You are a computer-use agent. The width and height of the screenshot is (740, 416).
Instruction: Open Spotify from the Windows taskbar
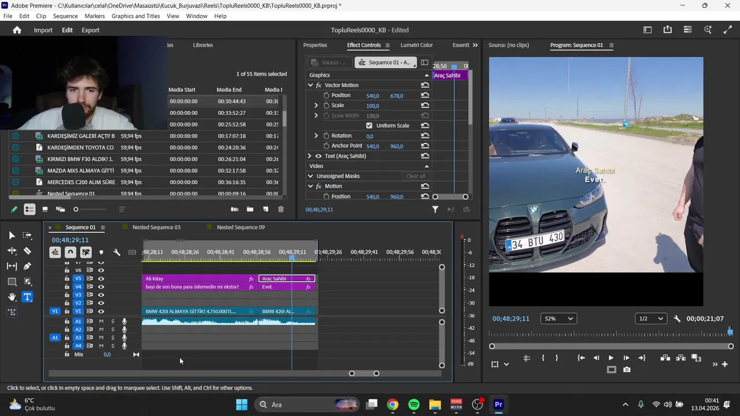414,404
